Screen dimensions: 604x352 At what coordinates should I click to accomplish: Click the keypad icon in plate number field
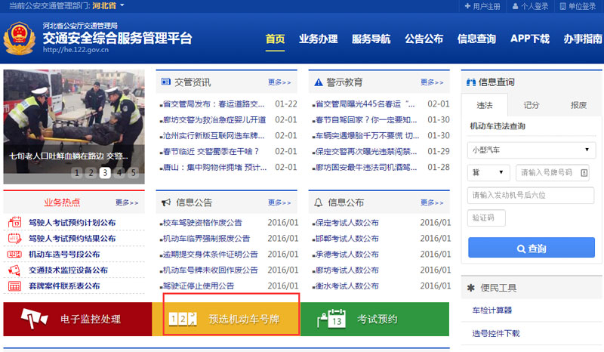click(584, 173)
